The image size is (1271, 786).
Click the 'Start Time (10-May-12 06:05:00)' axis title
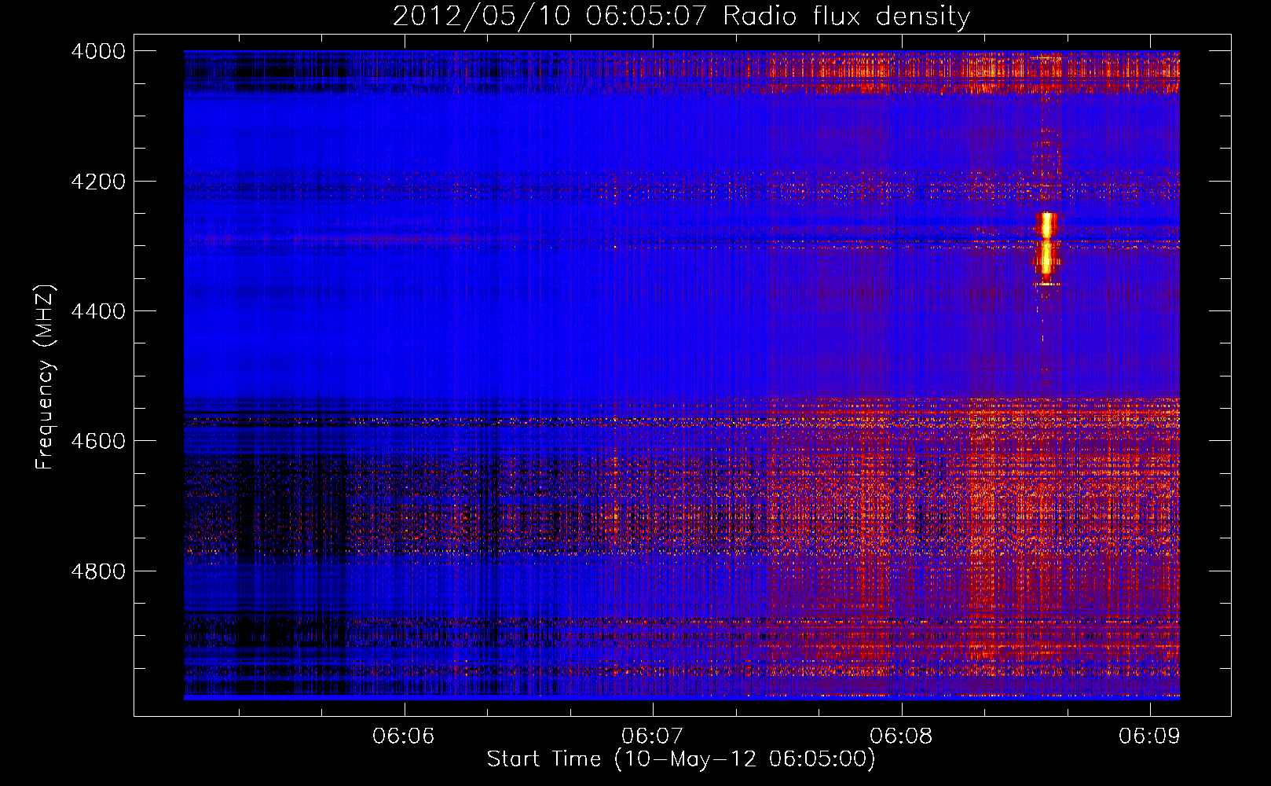680,759
